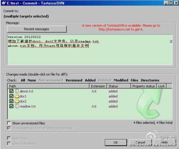Close the Commit window
179x149 pixels.
tap(176, 3)
